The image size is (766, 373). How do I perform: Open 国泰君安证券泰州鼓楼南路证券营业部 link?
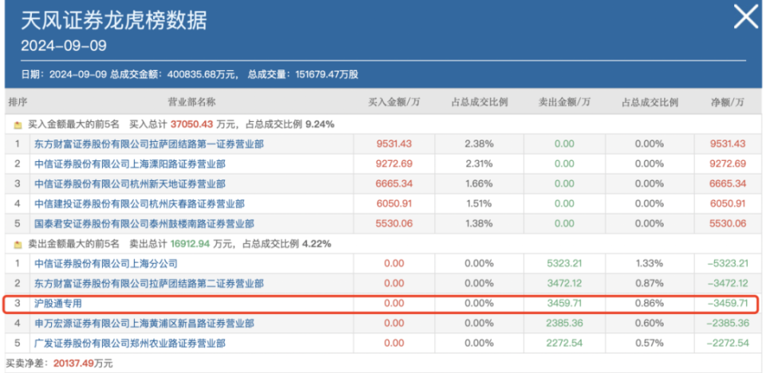[144, 224]
